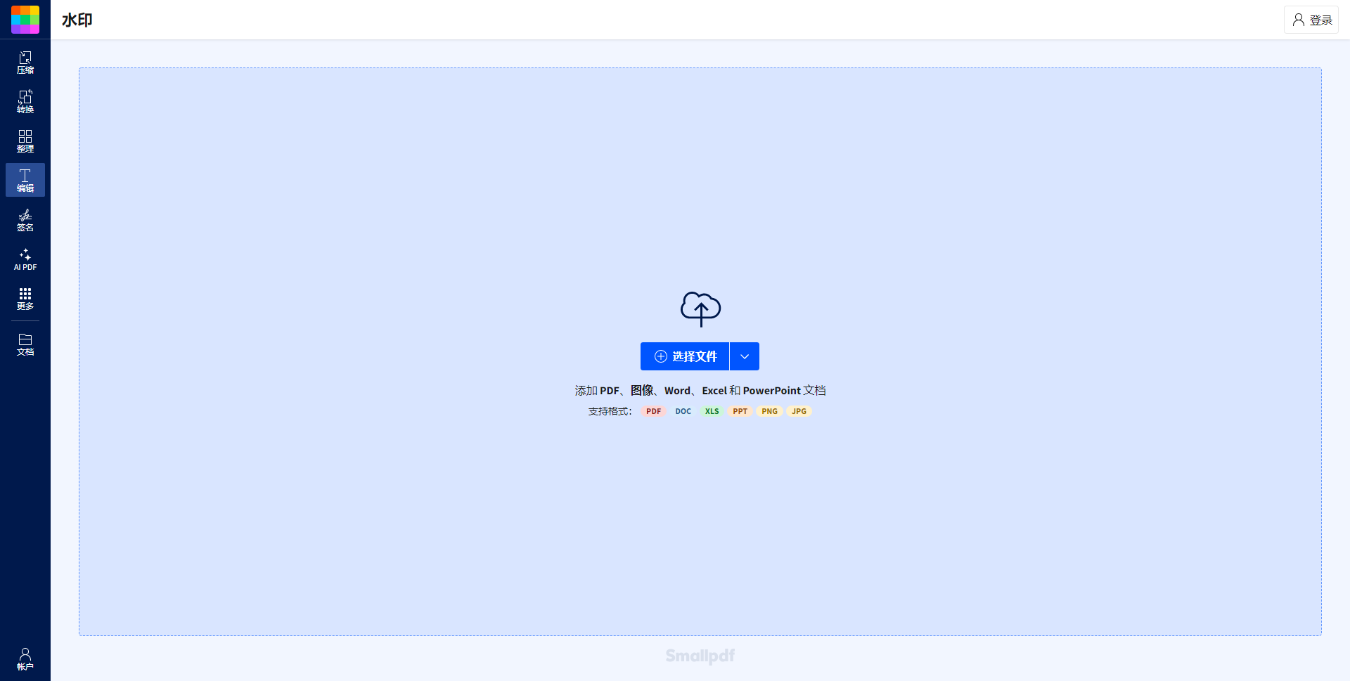Screen dimensions: 1350x681
Task: Select the 签名 tool in the sidebar
Action: [x=25, y=219]
